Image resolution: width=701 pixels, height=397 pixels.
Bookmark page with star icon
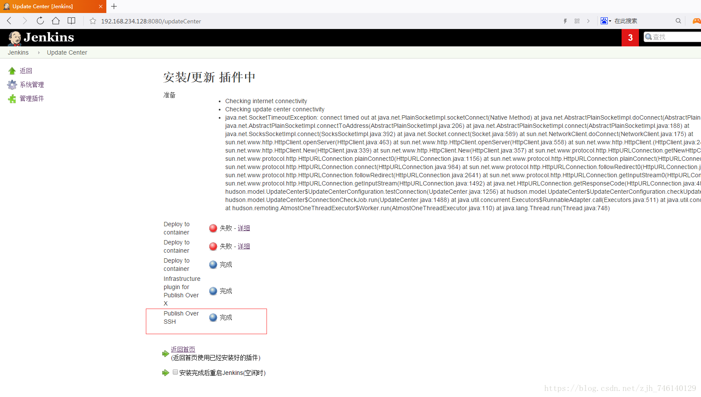pos(93,21)
